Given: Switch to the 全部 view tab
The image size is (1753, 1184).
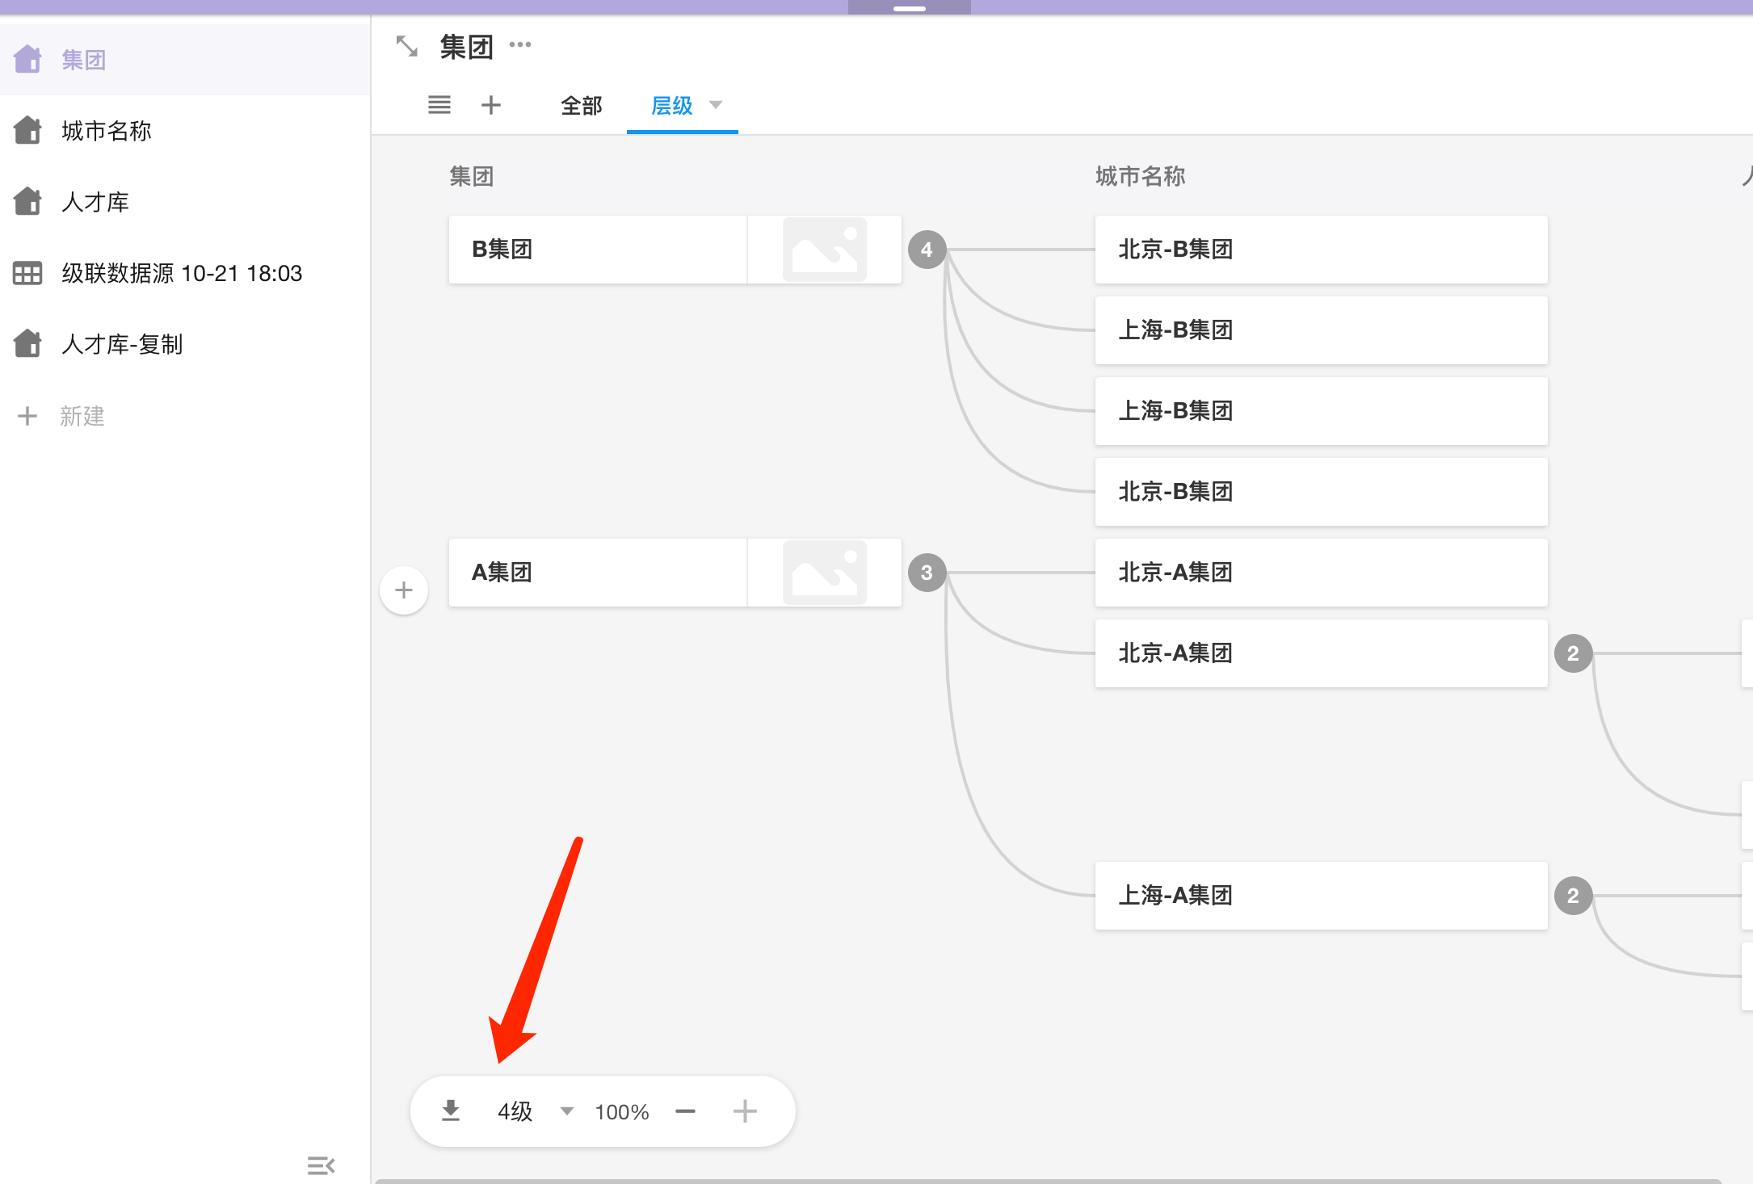Looking at the screenshot, I should [582, 106].
